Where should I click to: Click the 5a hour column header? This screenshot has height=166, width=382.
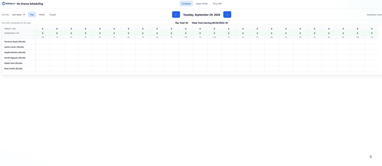click(x=114, y=37)
